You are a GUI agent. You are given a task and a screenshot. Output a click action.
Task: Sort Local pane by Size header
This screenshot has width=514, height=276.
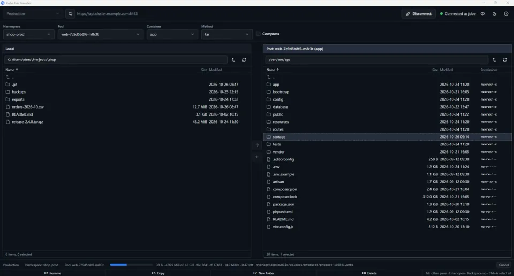pyautogui.click(x=204, y=70)
